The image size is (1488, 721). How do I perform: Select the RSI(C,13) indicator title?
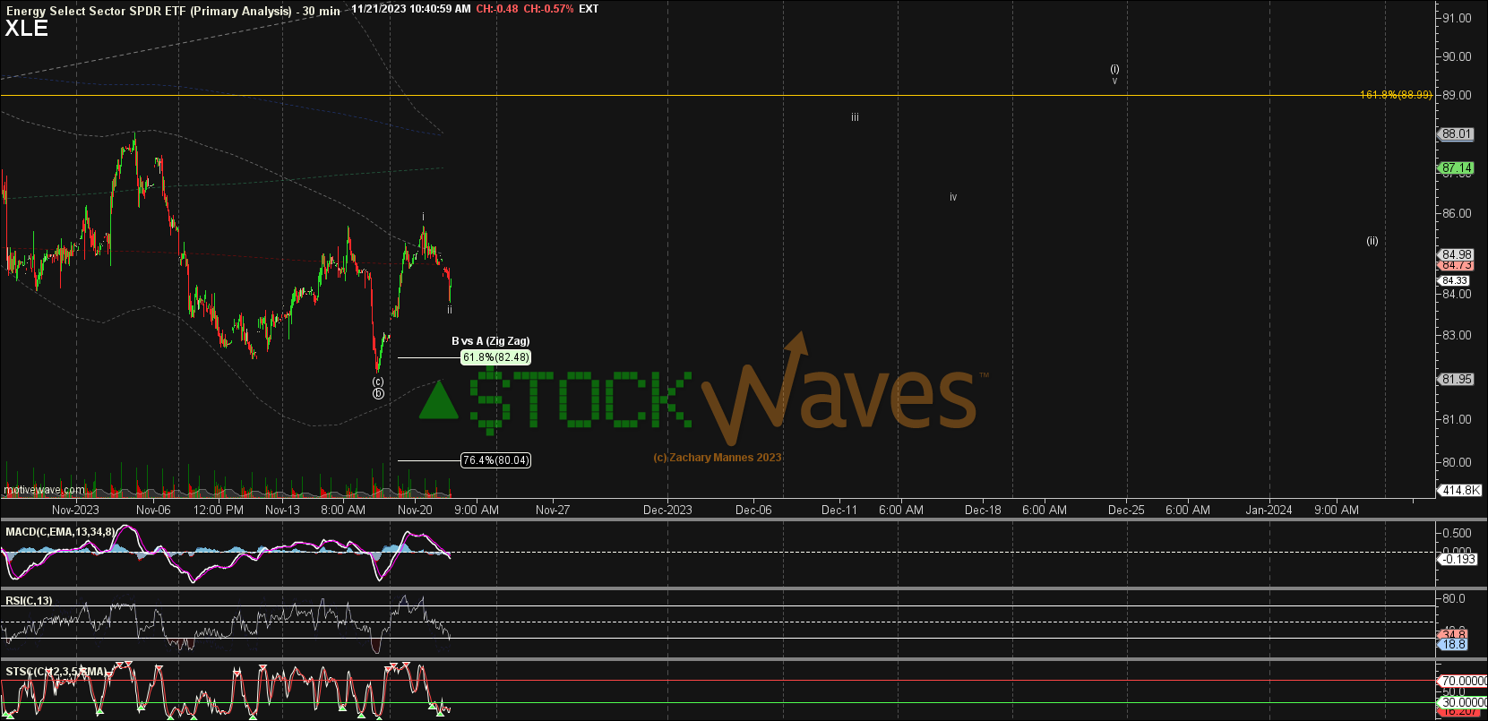(x=29, y=601)
